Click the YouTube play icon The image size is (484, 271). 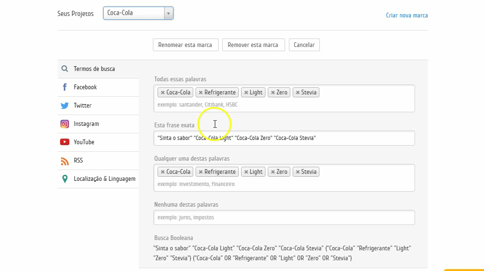coord(65,142)
